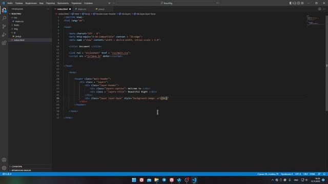328x184 pixels.
Task: Open the Файл menu
Action: (x=10, y=3)
